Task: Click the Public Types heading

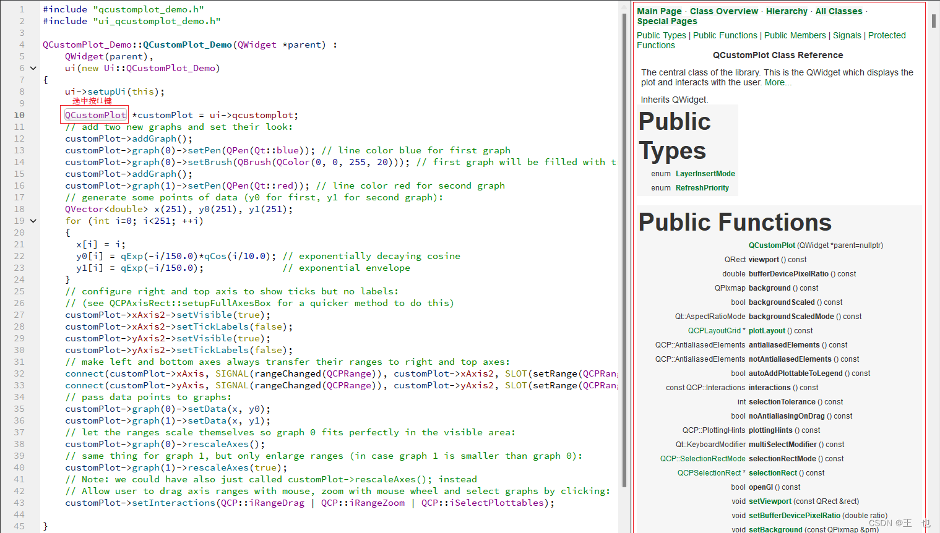Action: [675, 136]
